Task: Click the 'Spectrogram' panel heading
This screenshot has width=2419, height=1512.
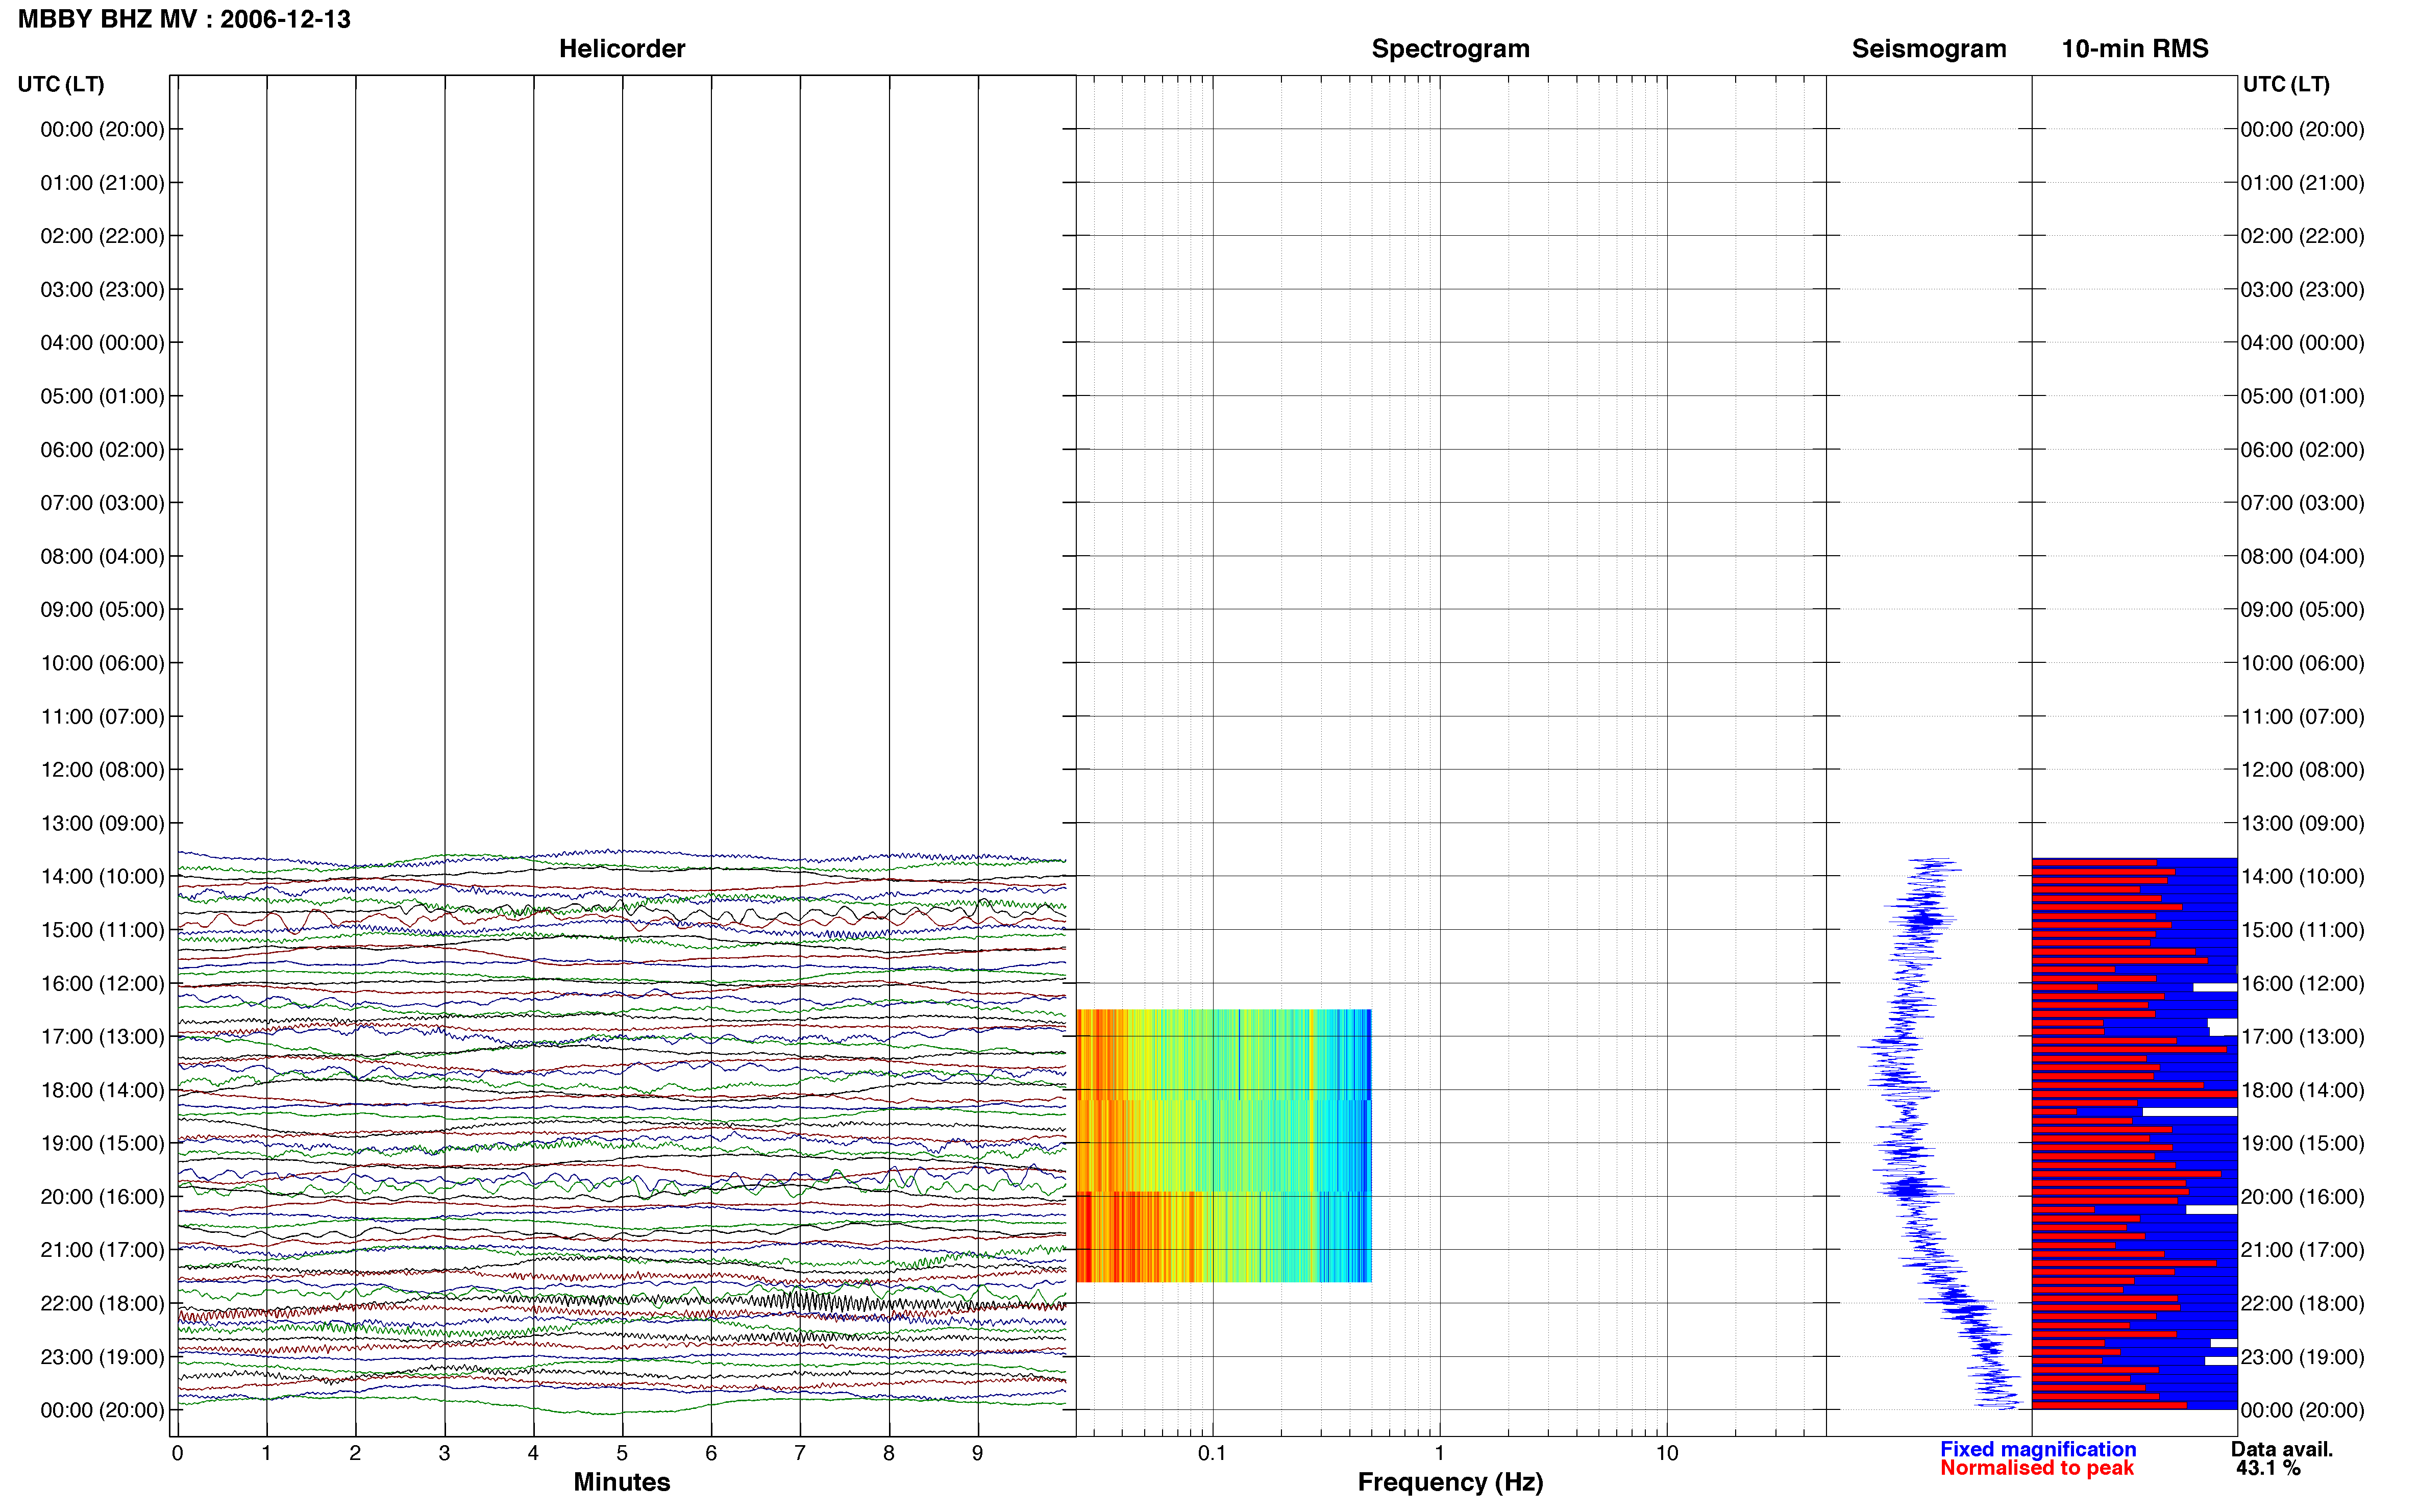Action: click(1450, 49)
